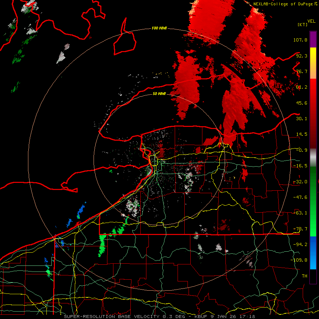Click the yellow segment of velocity color bar
This screenshot has height=319, width=319.
point(313,63)
